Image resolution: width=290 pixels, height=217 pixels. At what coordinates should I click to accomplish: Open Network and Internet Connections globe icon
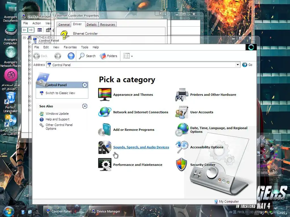click(x=105, y=112)
